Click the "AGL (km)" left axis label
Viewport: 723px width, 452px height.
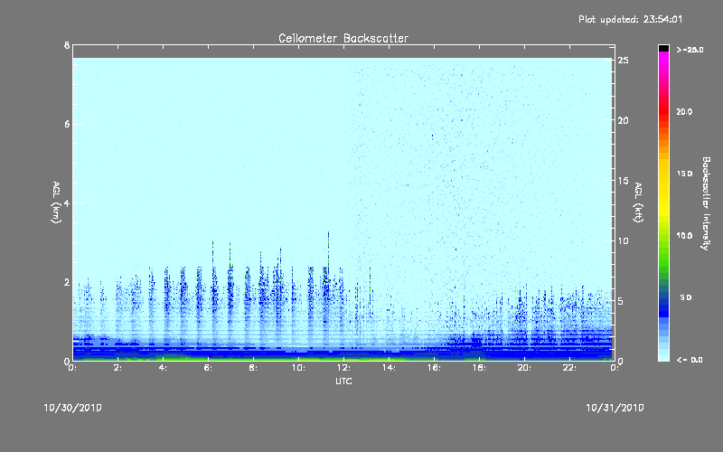56,202
